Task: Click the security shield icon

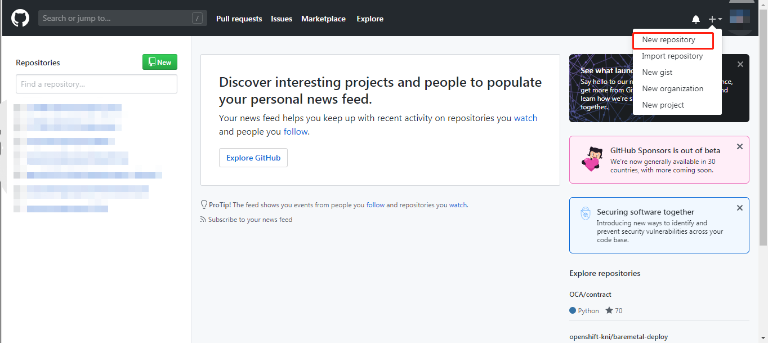Action: [x=586, y=214]
